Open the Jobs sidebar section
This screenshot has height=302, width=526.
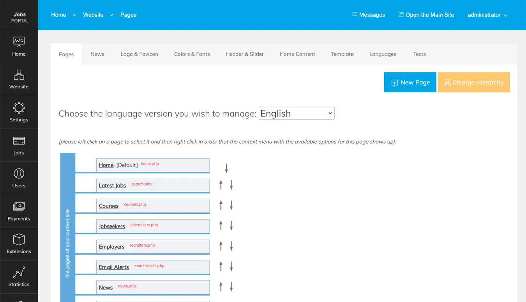pos(19,146)
